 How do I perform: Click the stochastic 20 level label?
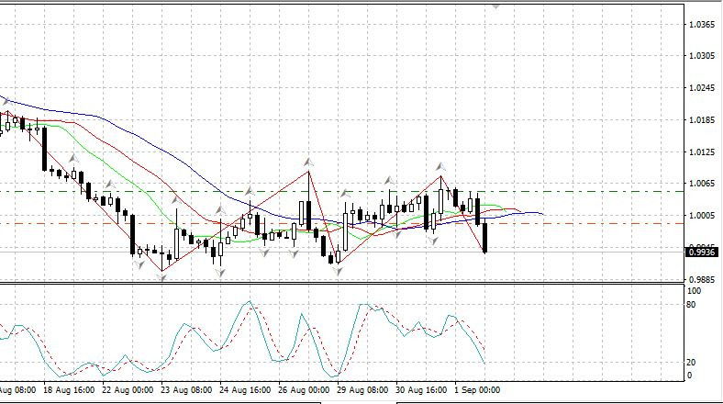click(x=693, y=363)
